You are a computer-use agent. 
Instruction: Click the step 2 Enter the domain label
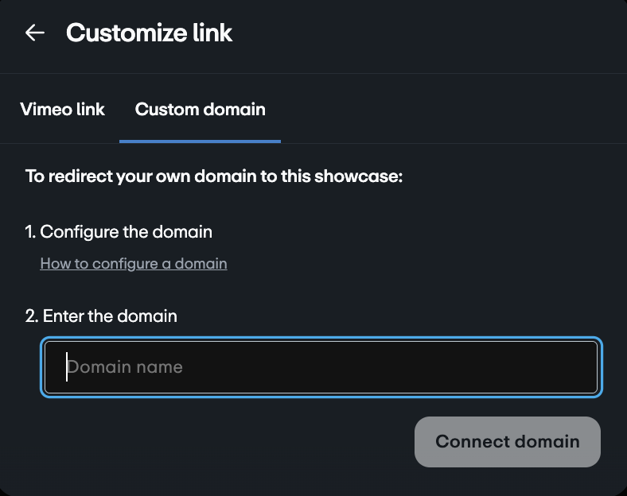[x=101, y=316]
